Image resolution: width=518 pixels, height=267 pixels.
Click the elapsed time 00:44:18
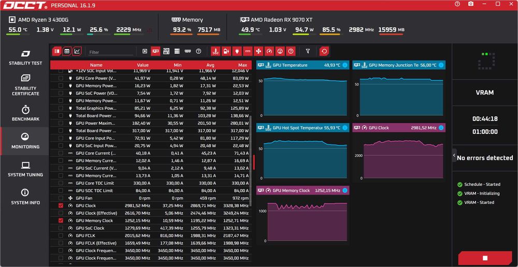coord(485,119)
